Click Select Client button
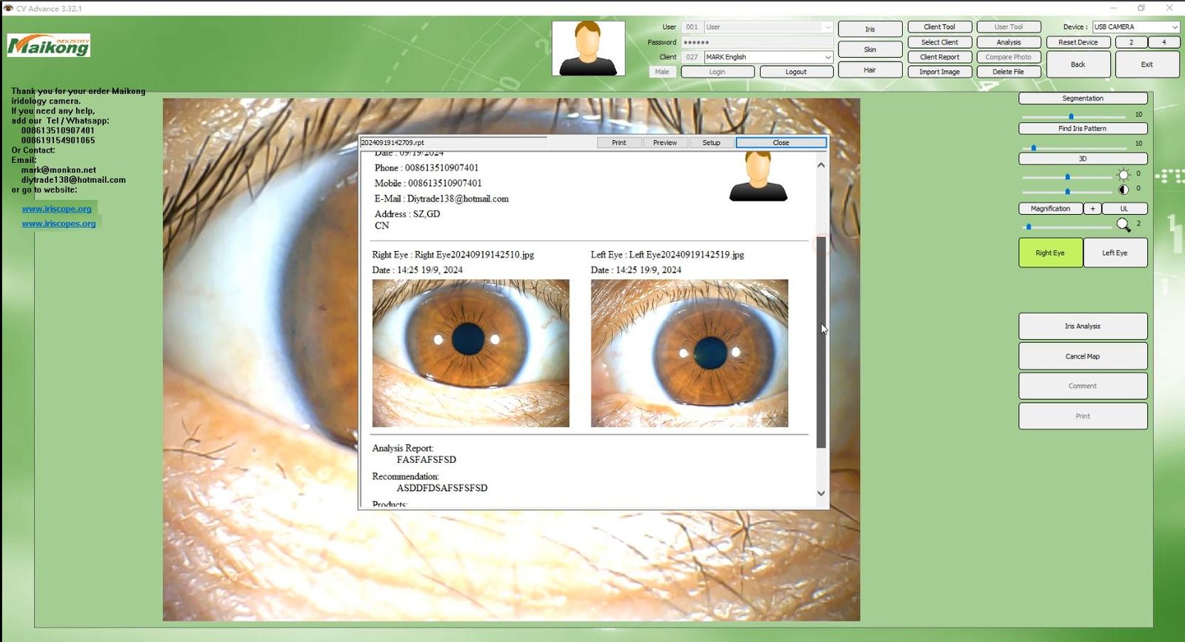Screen dimensions: 1185x642 940,42
